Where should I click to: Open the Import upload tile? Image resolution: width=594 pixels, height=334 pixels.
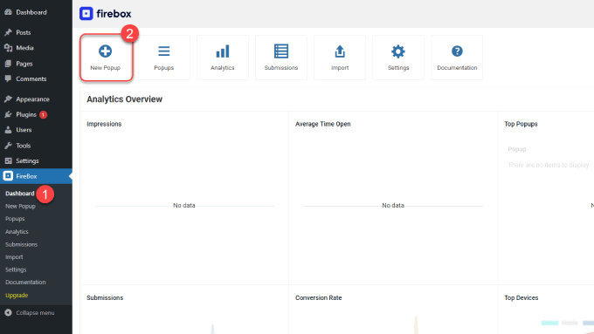point(340,58)
